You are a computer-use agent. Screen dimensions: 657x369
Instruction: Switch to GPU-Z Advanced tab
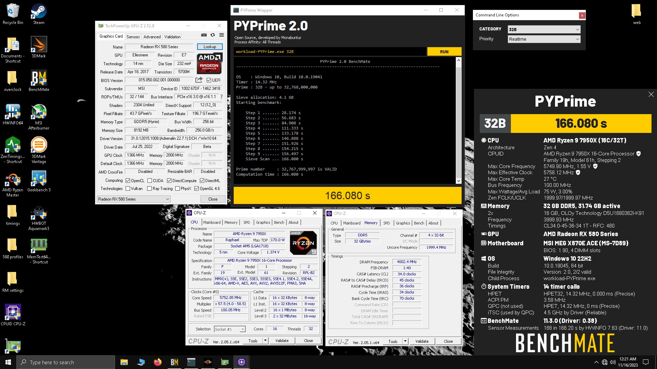(152, 37)
